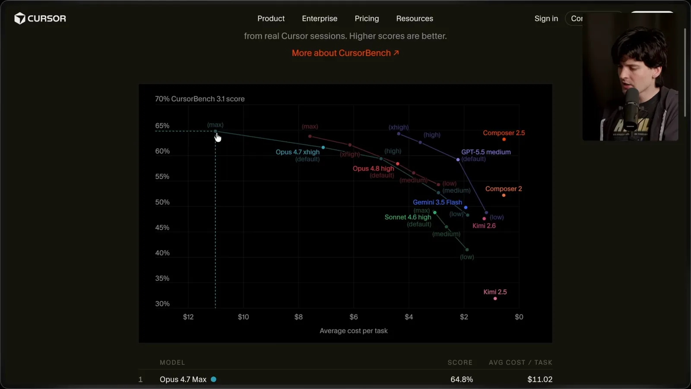Viewport: 691px width, 389px height.
Task: Select the Gemini 3.5 Flash data point
Action: point(466,208)
